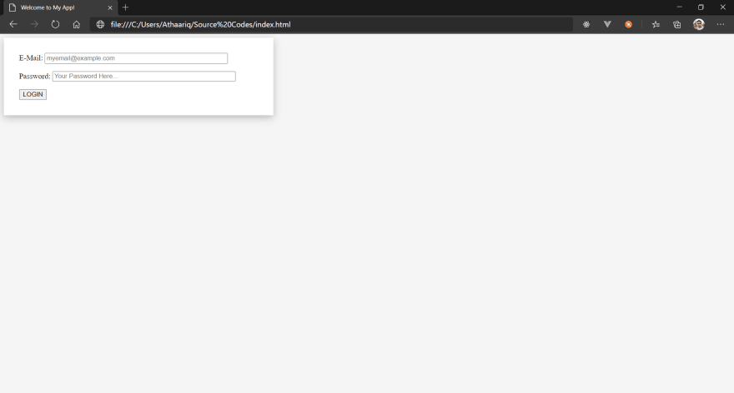
Task: Open the Collections icon
Action: 677,24
